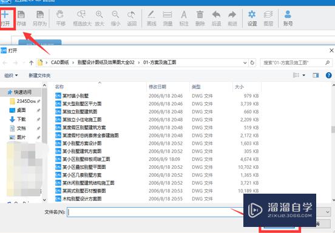Select the 框选放大 (Zoom window) tool
The height and width of the screenshot is (233, 335).
click(82, 18)
